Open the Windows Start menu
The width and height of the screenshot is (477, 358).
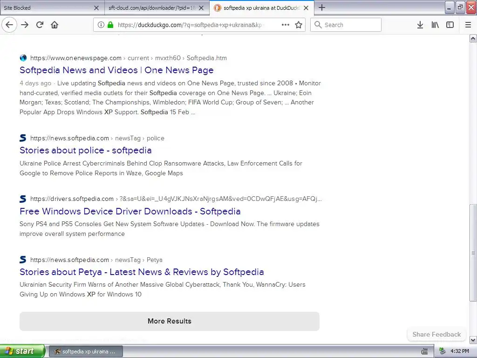[22, 351]
